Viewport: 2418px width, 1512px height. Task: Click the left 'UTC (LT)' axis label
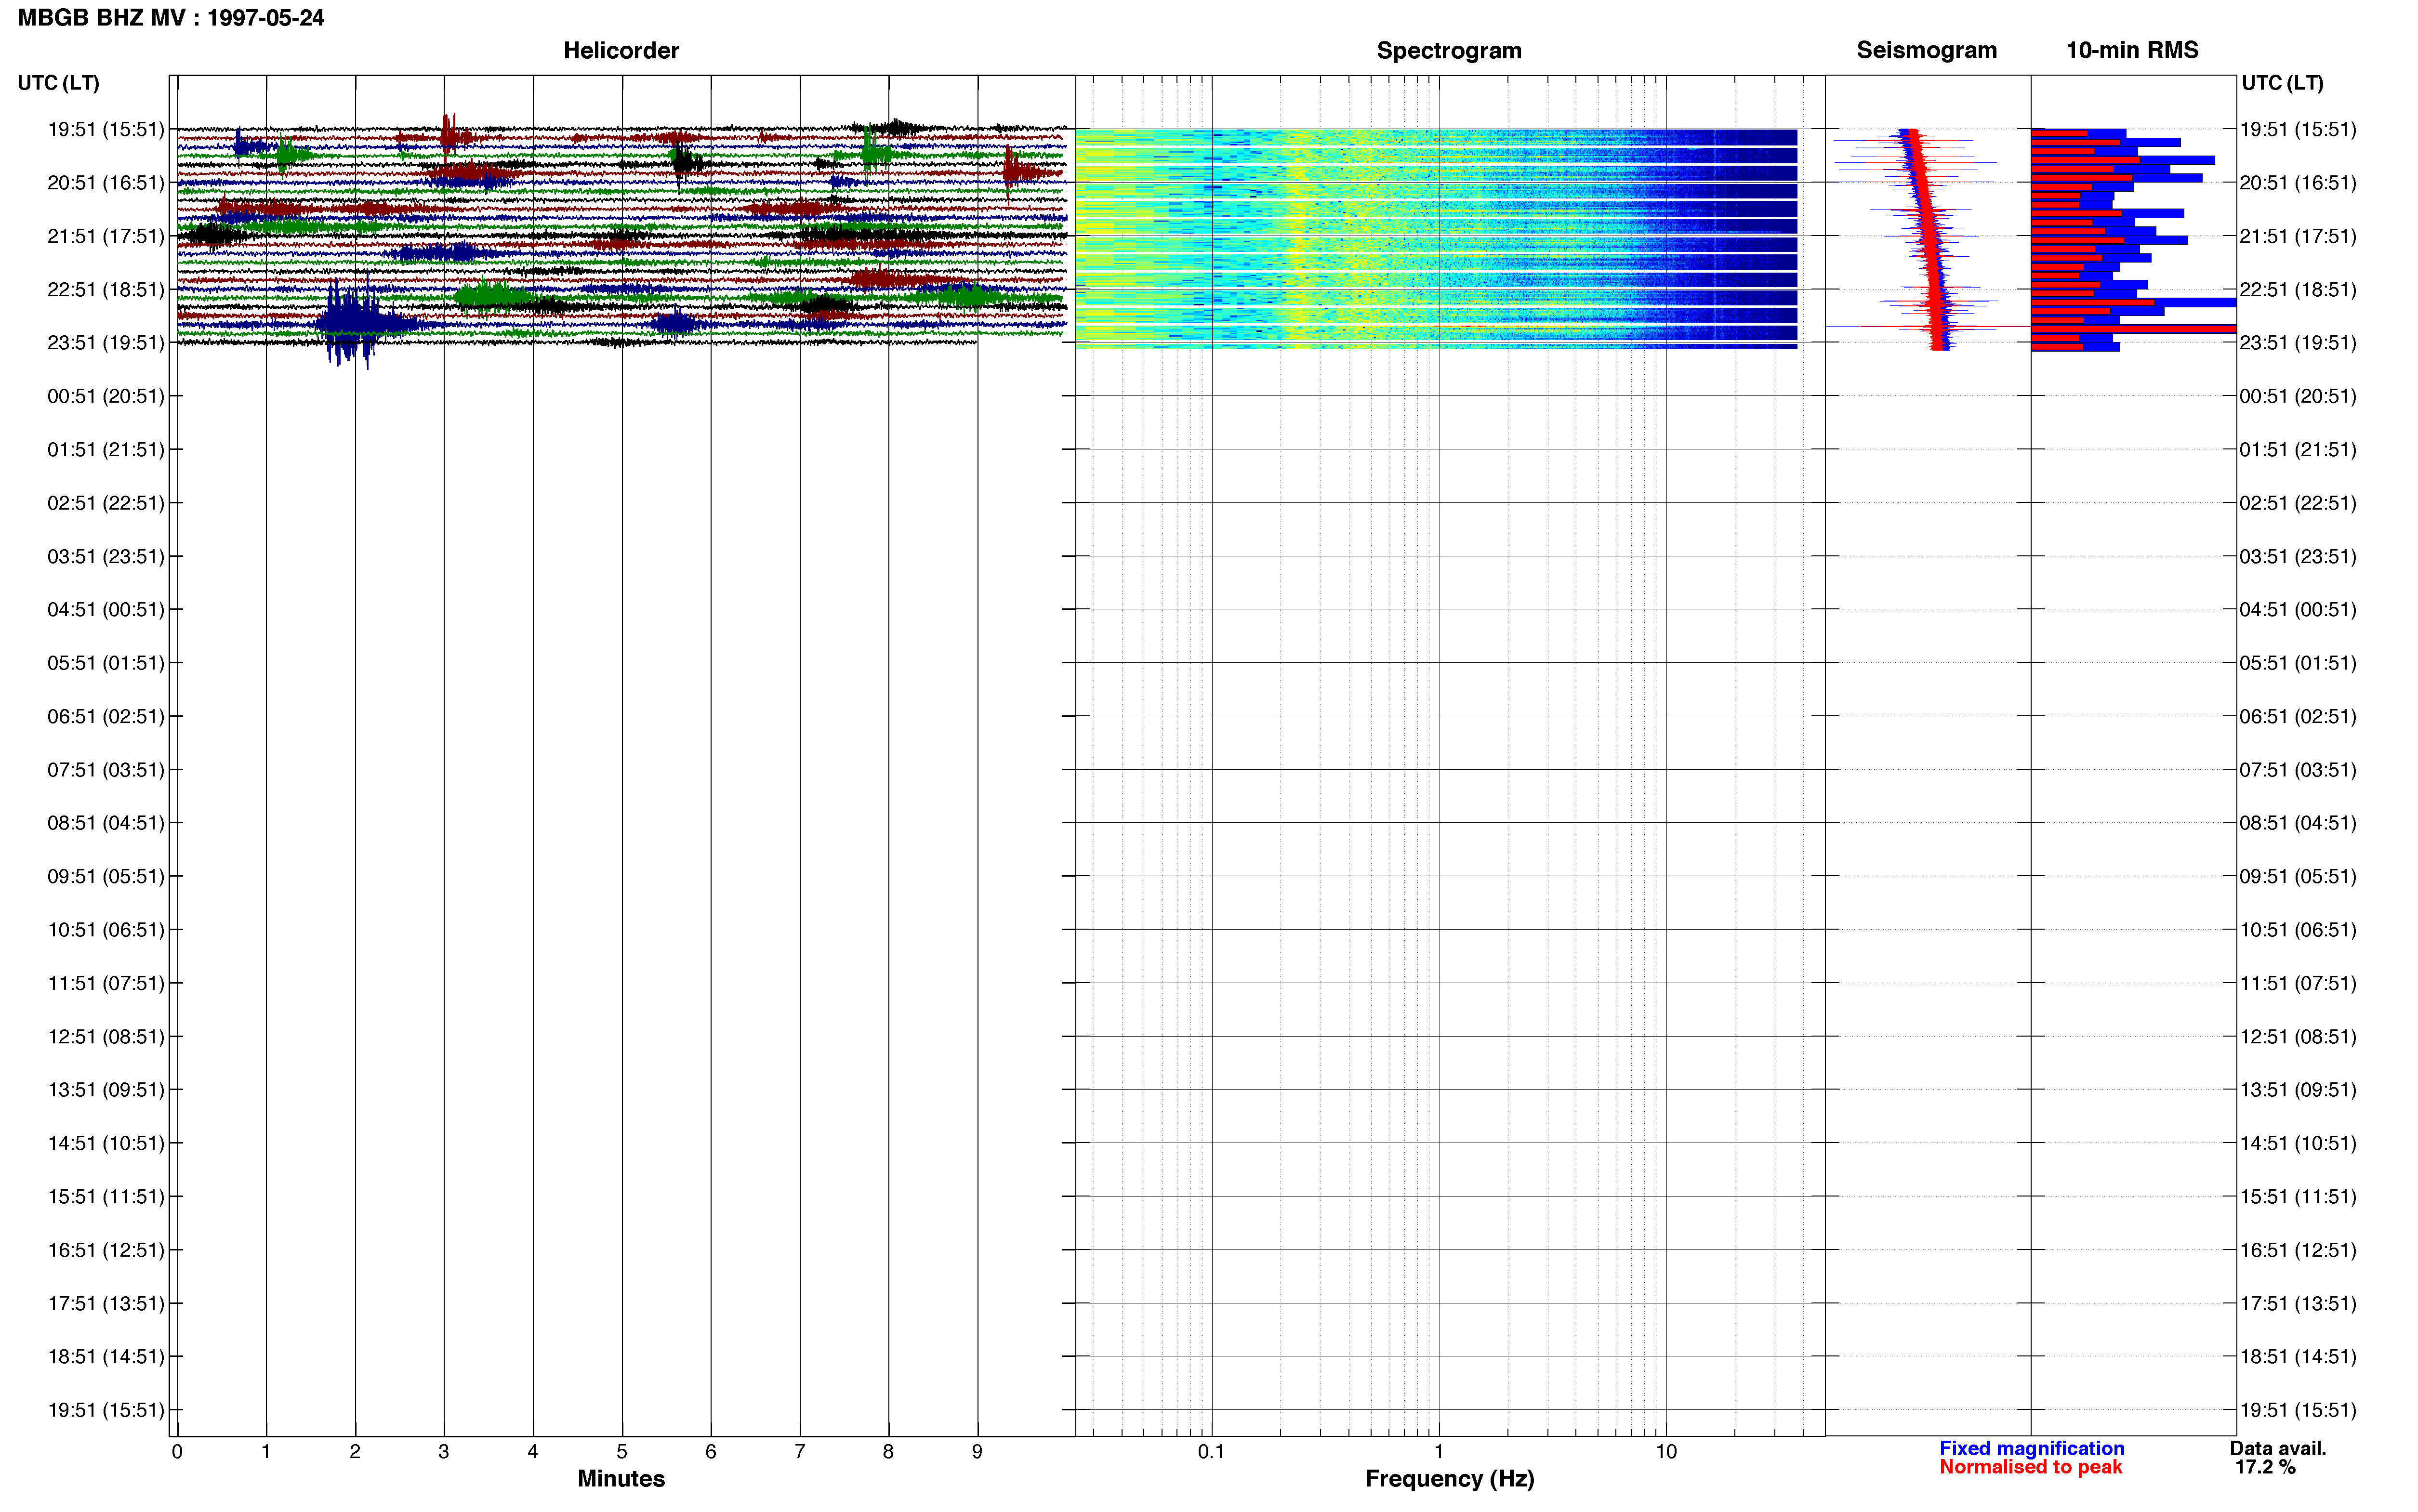coord(58,83)
